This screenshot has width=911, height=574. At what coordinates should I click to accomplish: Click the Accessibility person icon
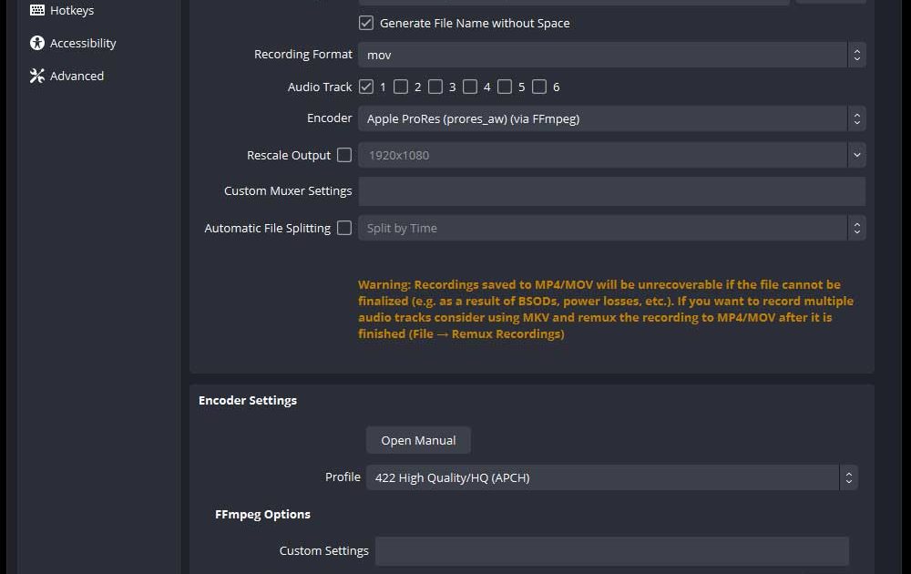[x=37, y=43]
